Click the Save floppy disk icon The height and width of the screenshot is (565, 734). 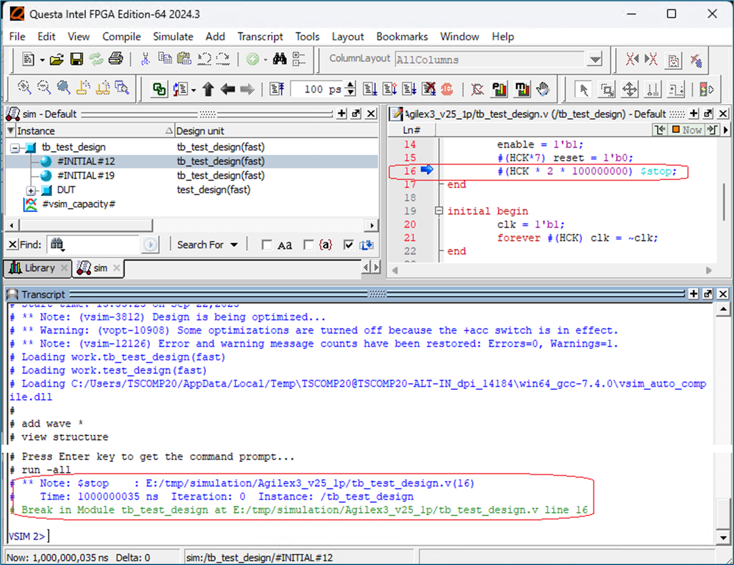76,59
